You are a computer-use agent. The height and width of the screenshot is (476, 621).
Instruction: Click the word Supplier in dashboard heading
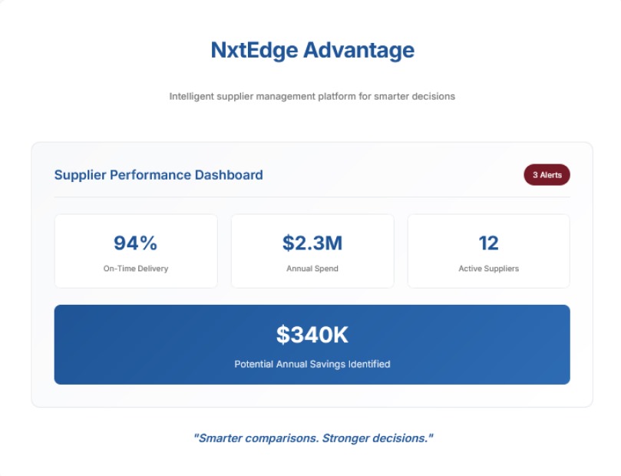[80, 175]
